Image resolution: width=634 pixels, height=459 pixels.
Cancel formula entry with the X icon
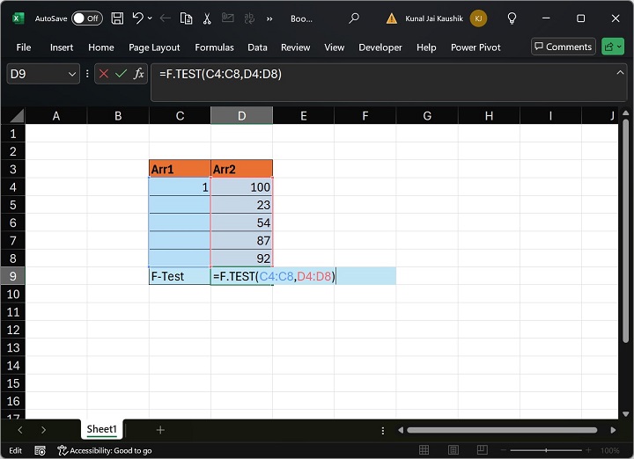pyautogui.click(x=104, y=75)
